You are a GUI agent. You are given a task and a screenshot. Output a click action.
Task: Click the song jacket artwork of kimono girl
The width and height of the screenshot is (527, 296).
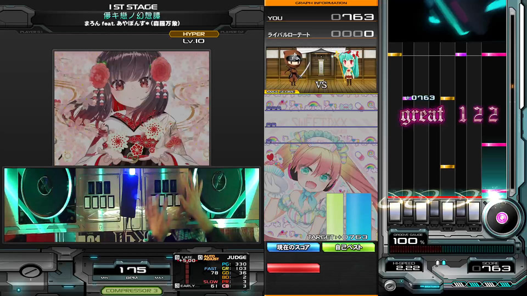(x=132, y=108)
